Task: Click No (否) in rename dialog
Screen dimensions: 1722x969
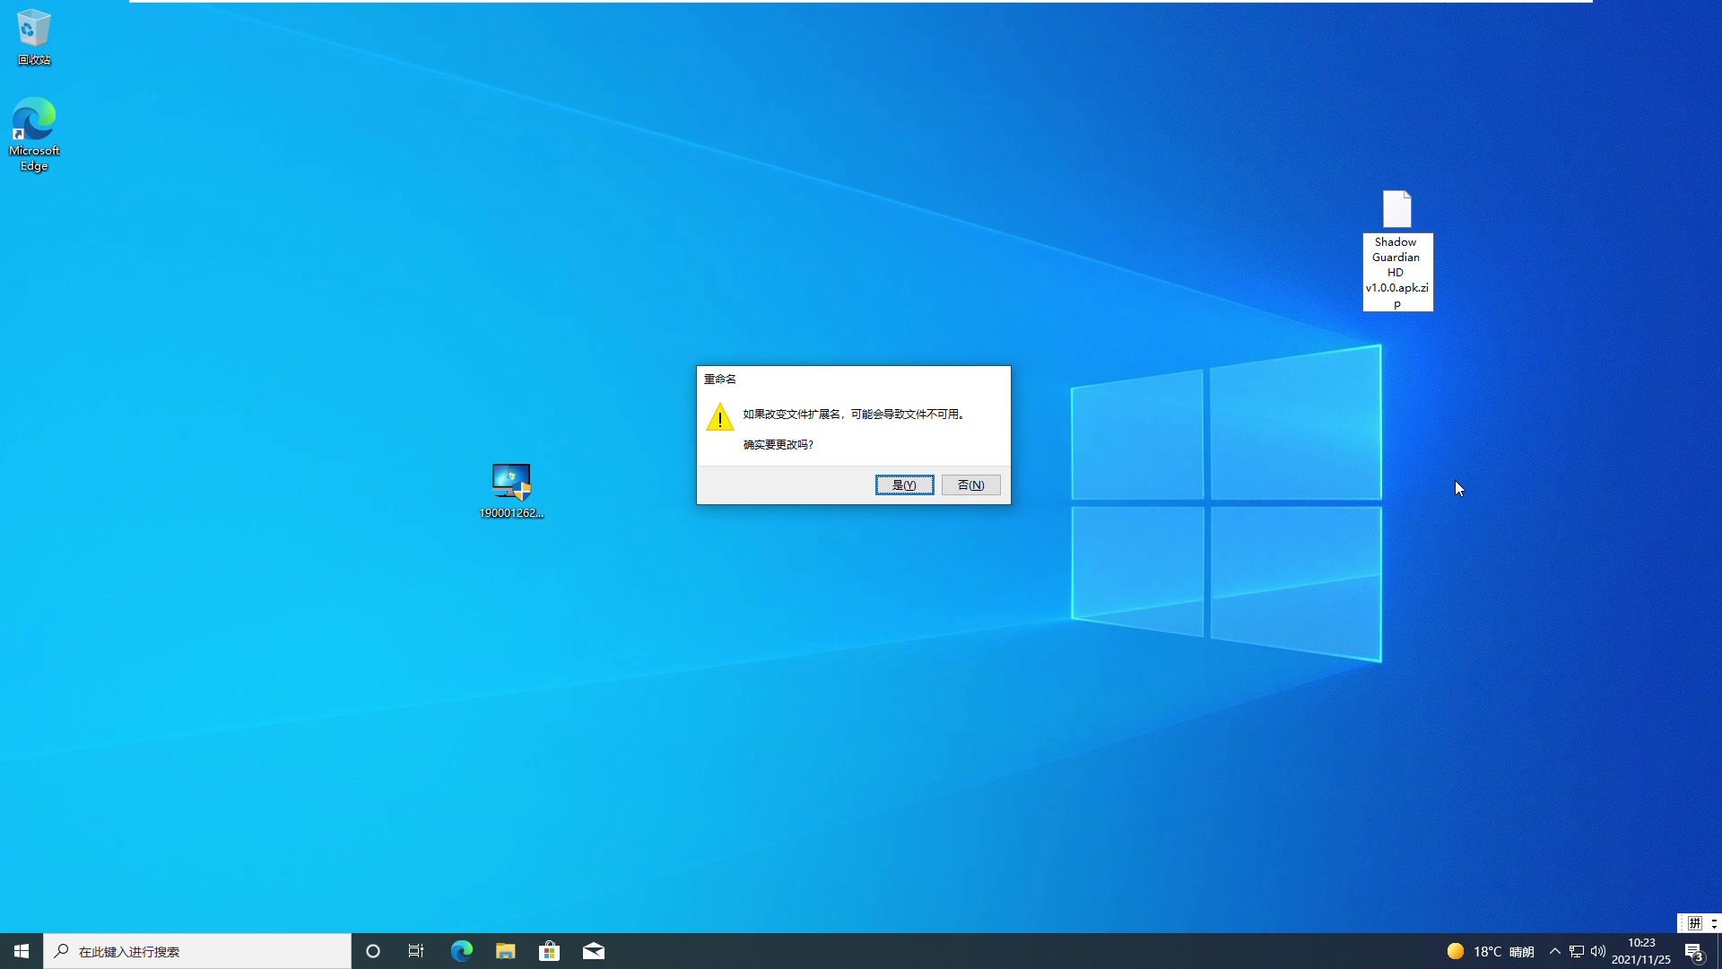Action: 970,484
